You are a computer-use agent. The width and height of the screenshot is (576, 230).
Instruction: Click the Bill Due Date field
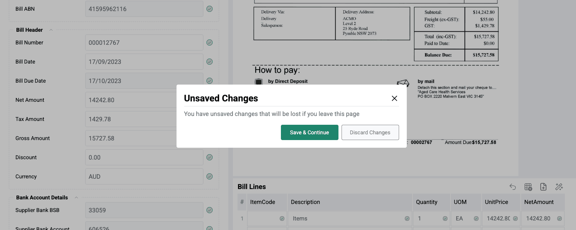(x=144, y=81)
